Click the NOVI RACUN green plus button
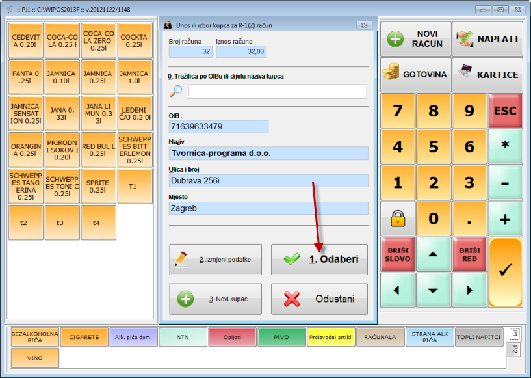The height and width of the screenshot is (378, 531). click(x=415, y=39)
